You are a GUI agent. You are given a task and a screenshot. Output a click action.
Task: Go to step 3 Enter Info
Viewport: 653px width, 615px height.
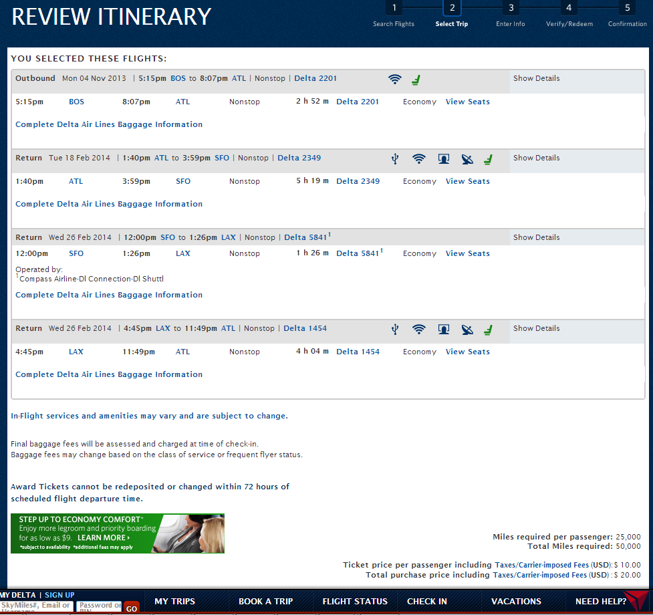511,15
